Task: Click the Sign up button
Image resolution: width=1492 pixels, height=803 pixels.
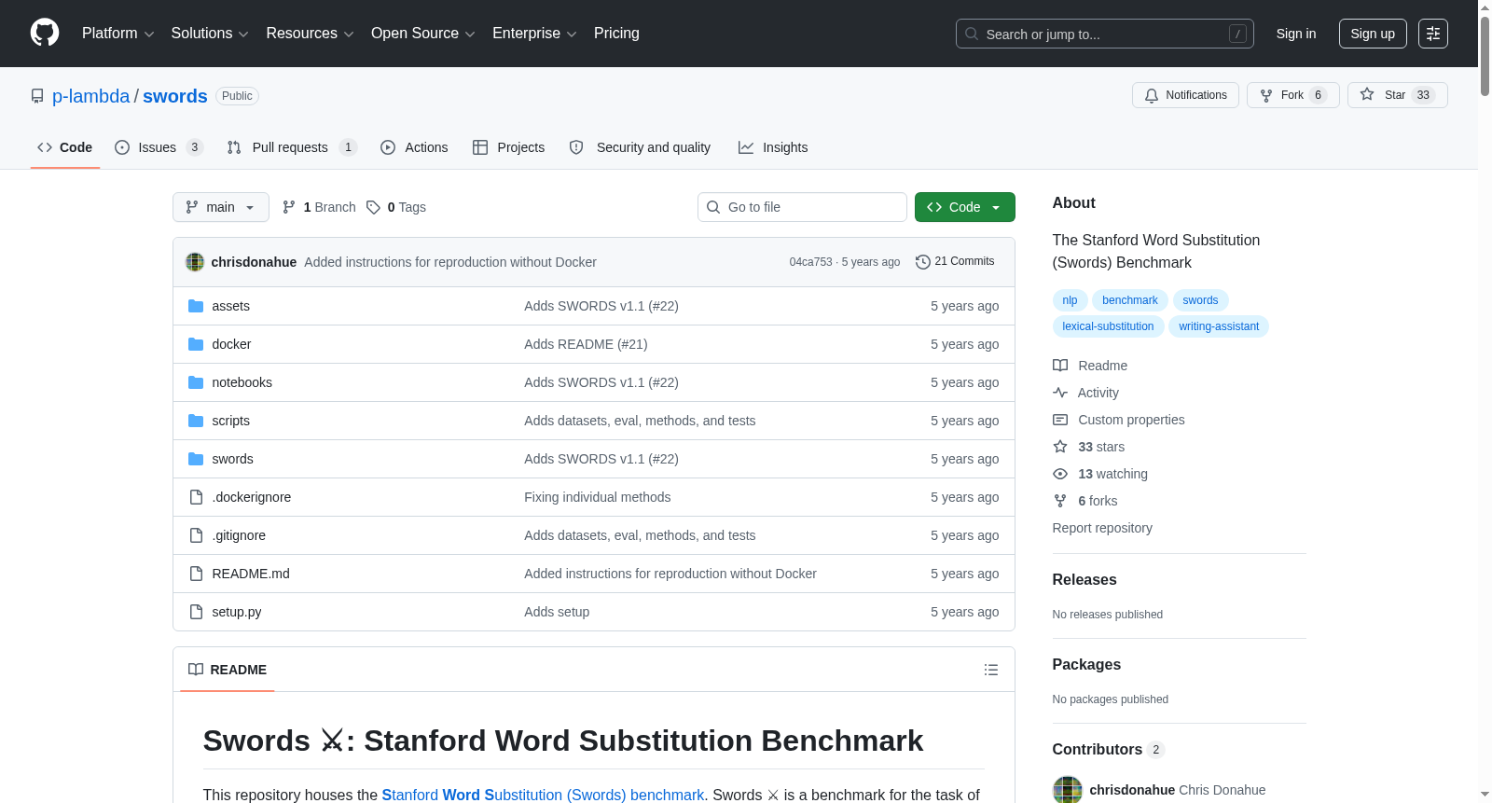Action: coord(1373,34)
